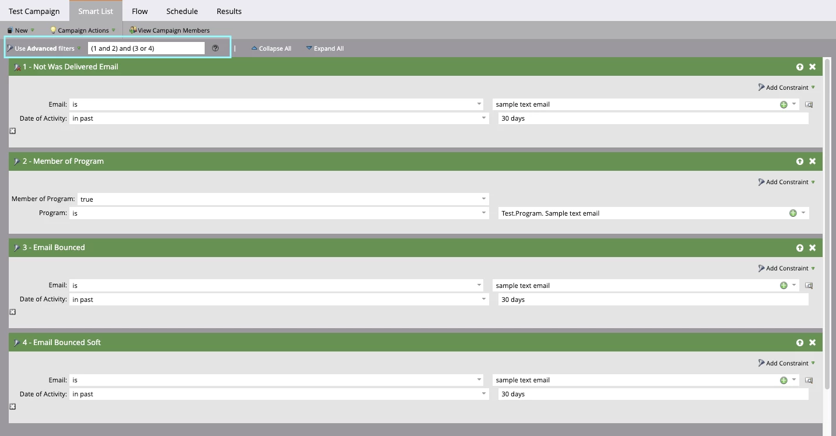
Task: Move filter 1 Not Was Delivered Email up
Action: 800,67
